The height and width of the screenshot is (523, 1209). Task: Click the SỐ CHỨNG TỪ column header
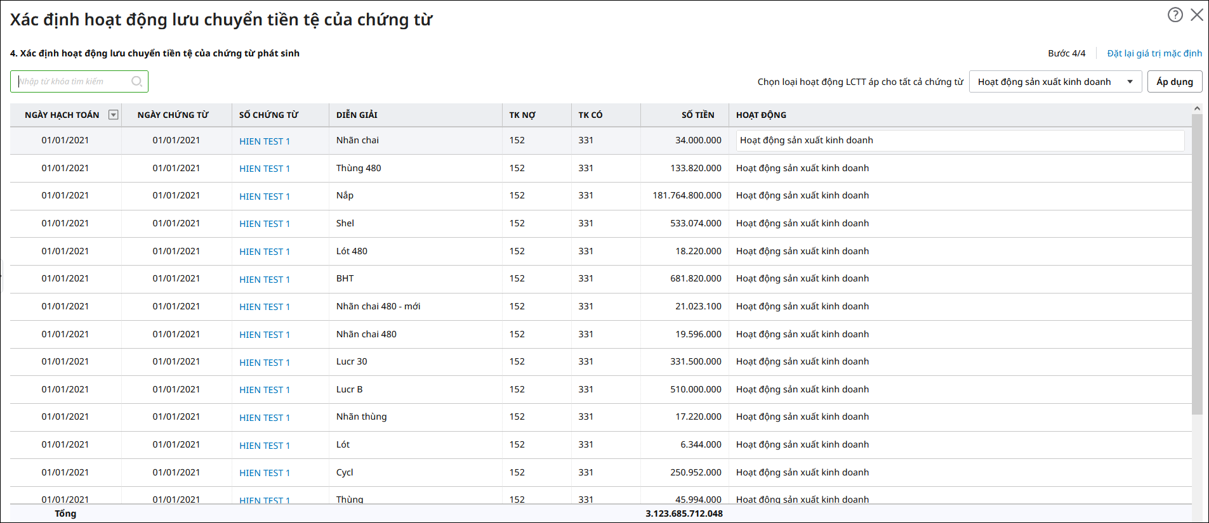tap(268, 115)
